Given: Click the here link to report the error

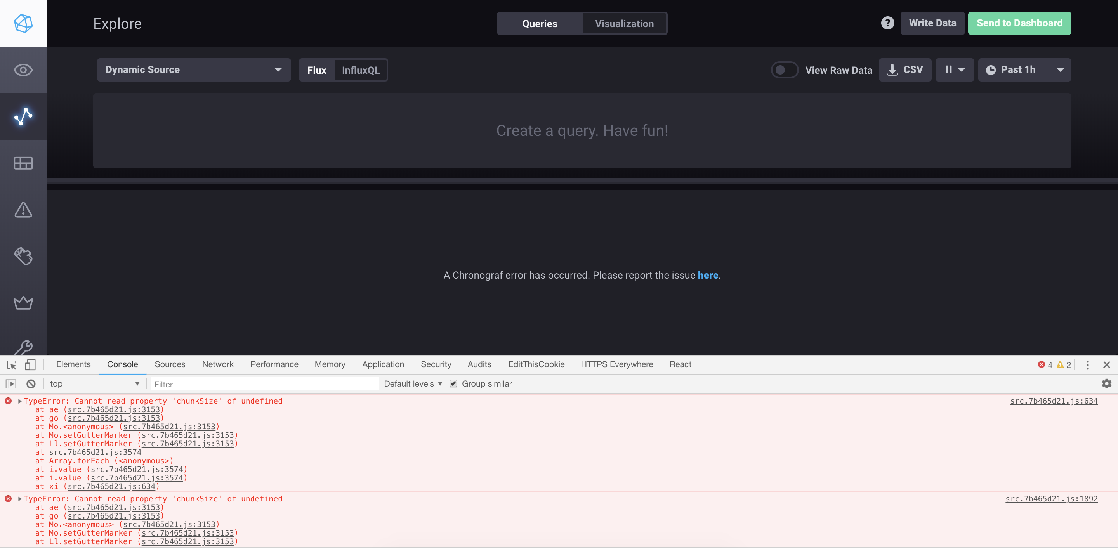Looking at the screenshot, I should (708, 275).
